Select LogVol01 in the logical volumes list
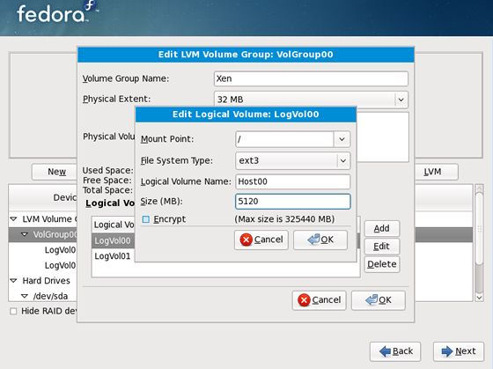 coord(113,256)
